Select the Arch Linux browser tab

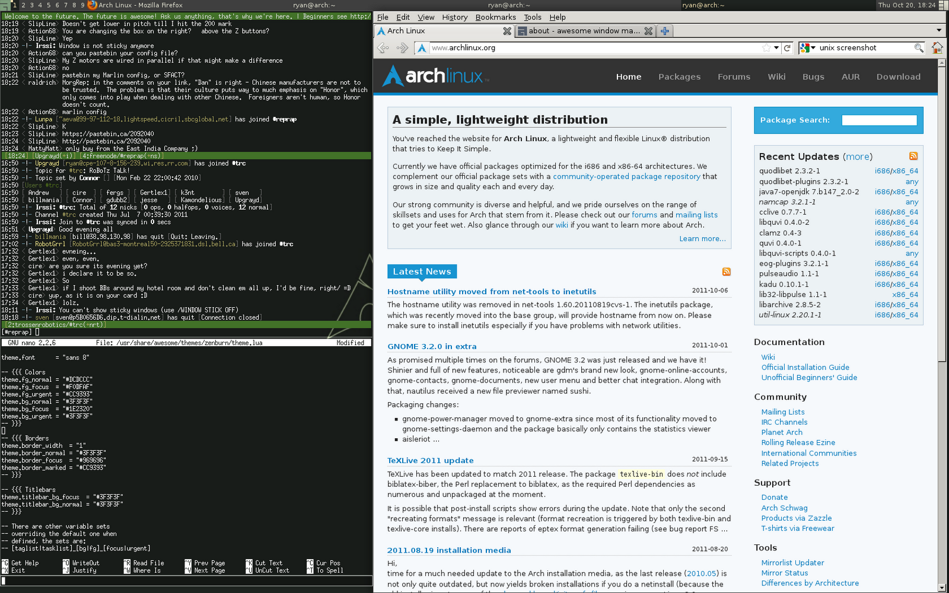[x=444, y=31]
